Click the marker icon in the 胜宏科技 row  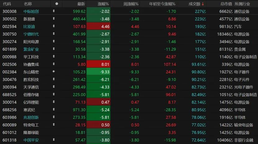[54, 79]
